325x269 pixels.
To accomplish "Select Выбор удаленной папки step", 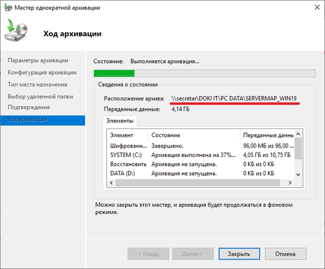I will [x=40, y=96].
